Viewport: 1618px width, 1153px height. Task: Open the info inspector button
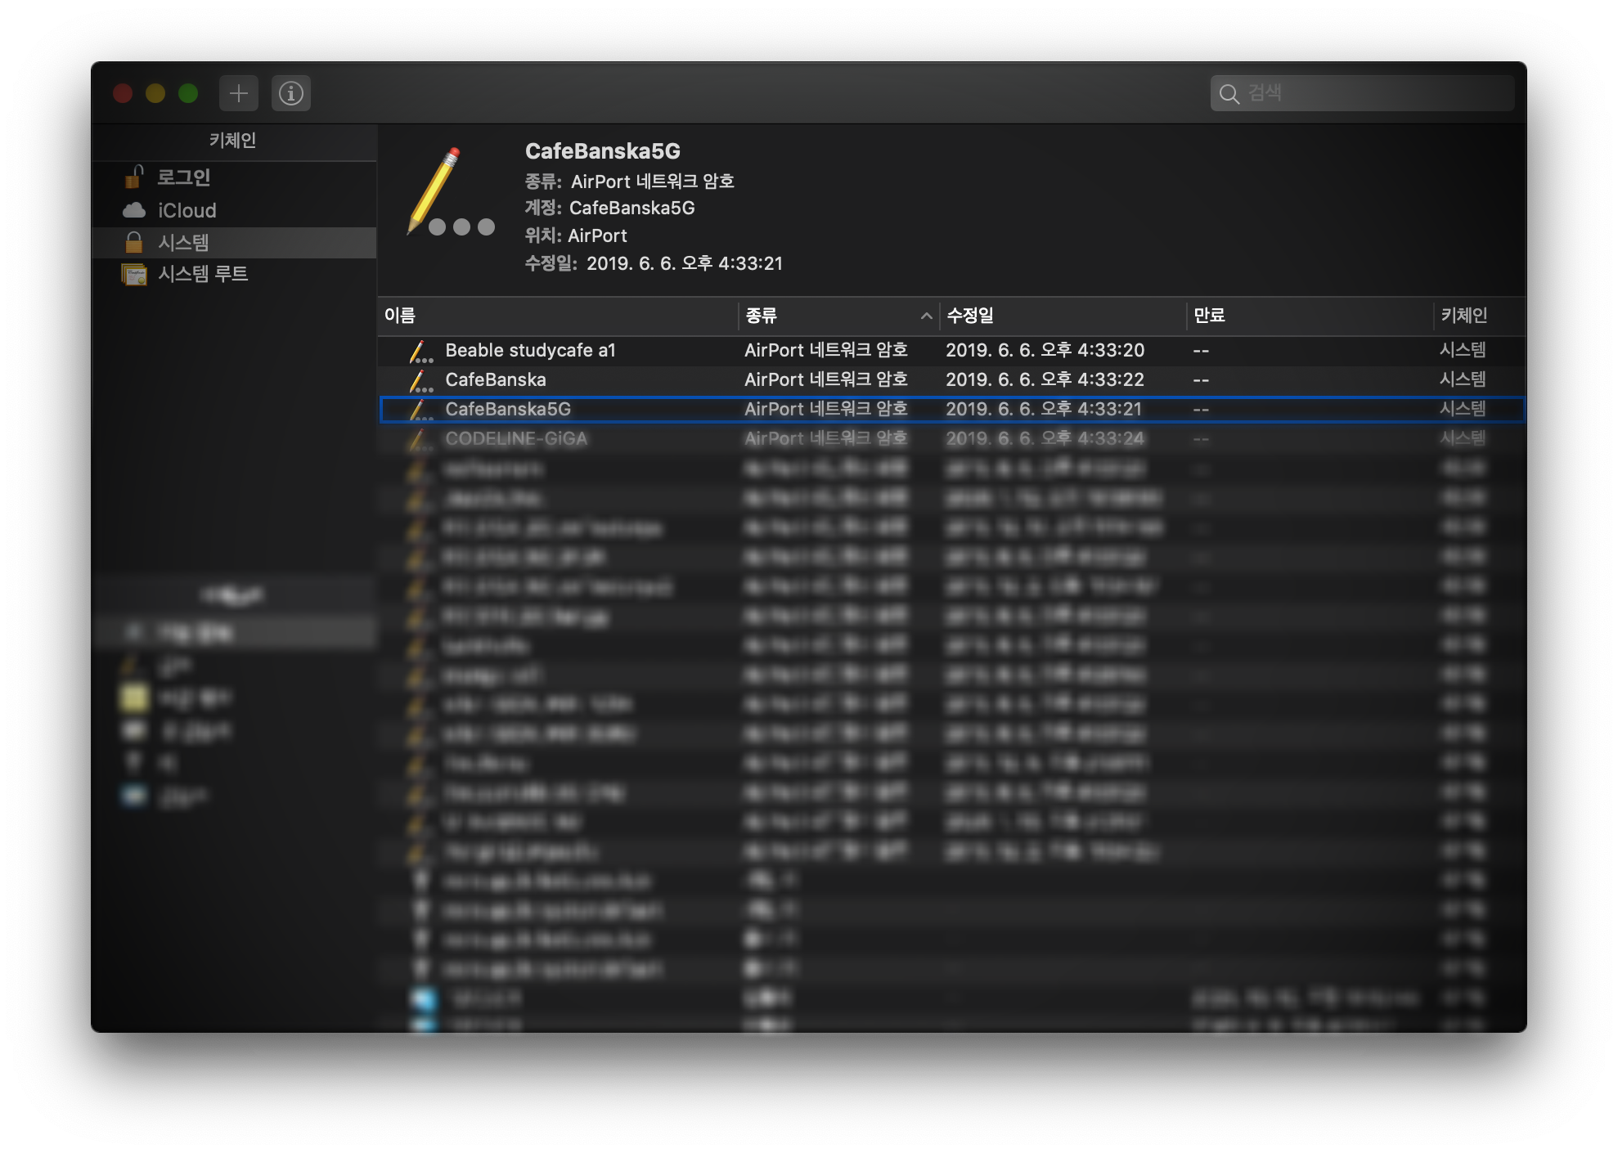pyautogui.click(x=290, y=93)
